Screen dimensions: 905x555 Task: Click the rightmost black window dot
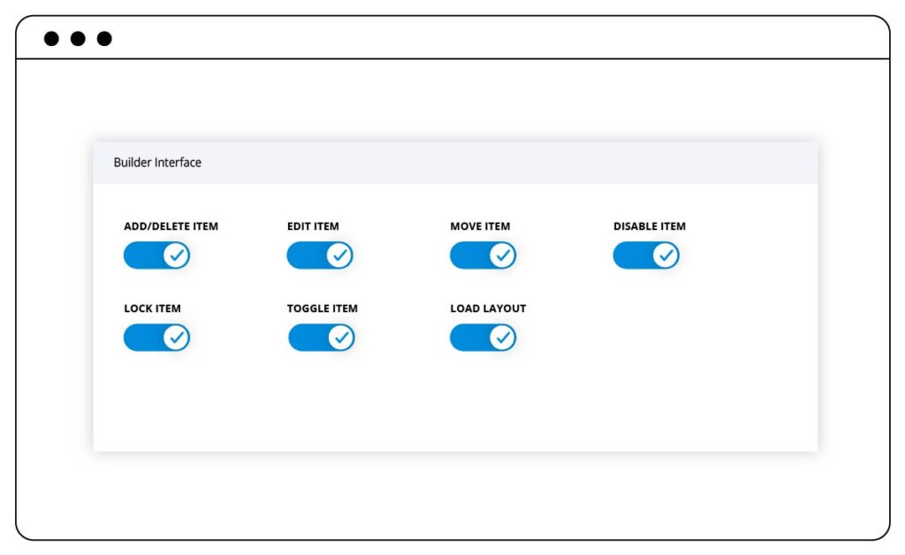coord(104,39)
